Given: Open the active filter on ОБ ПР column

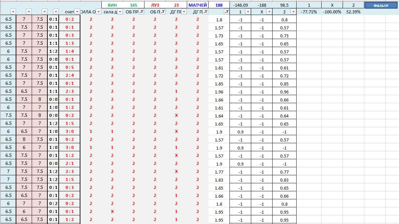Looking at the screenshot, I should pyautogui.click(x=141, y=12).
